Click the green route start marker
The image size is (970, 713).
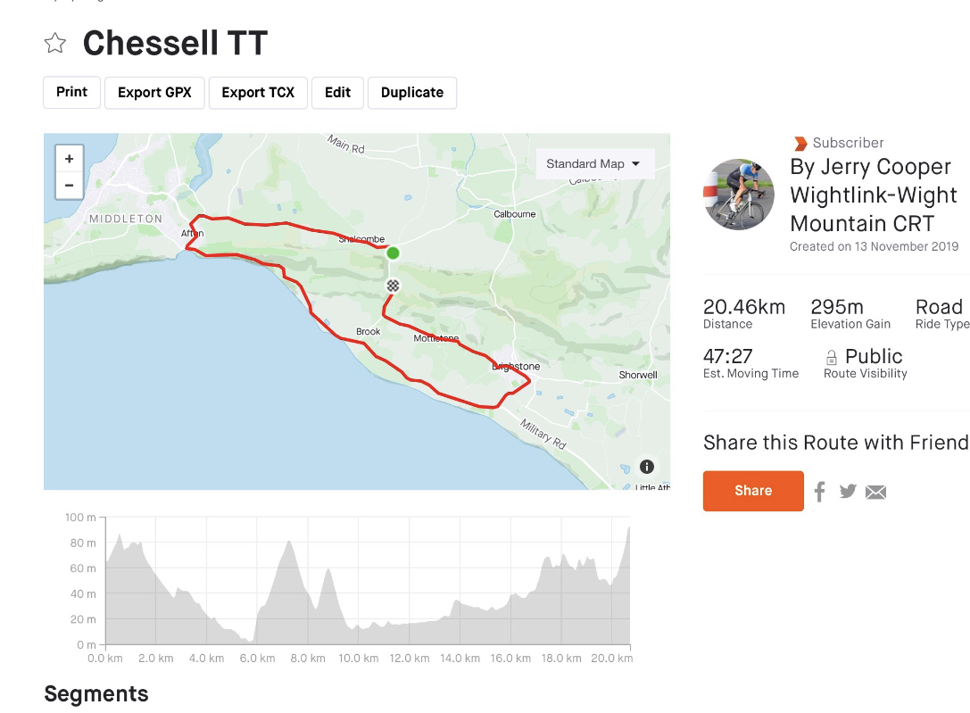pos(393,253)
